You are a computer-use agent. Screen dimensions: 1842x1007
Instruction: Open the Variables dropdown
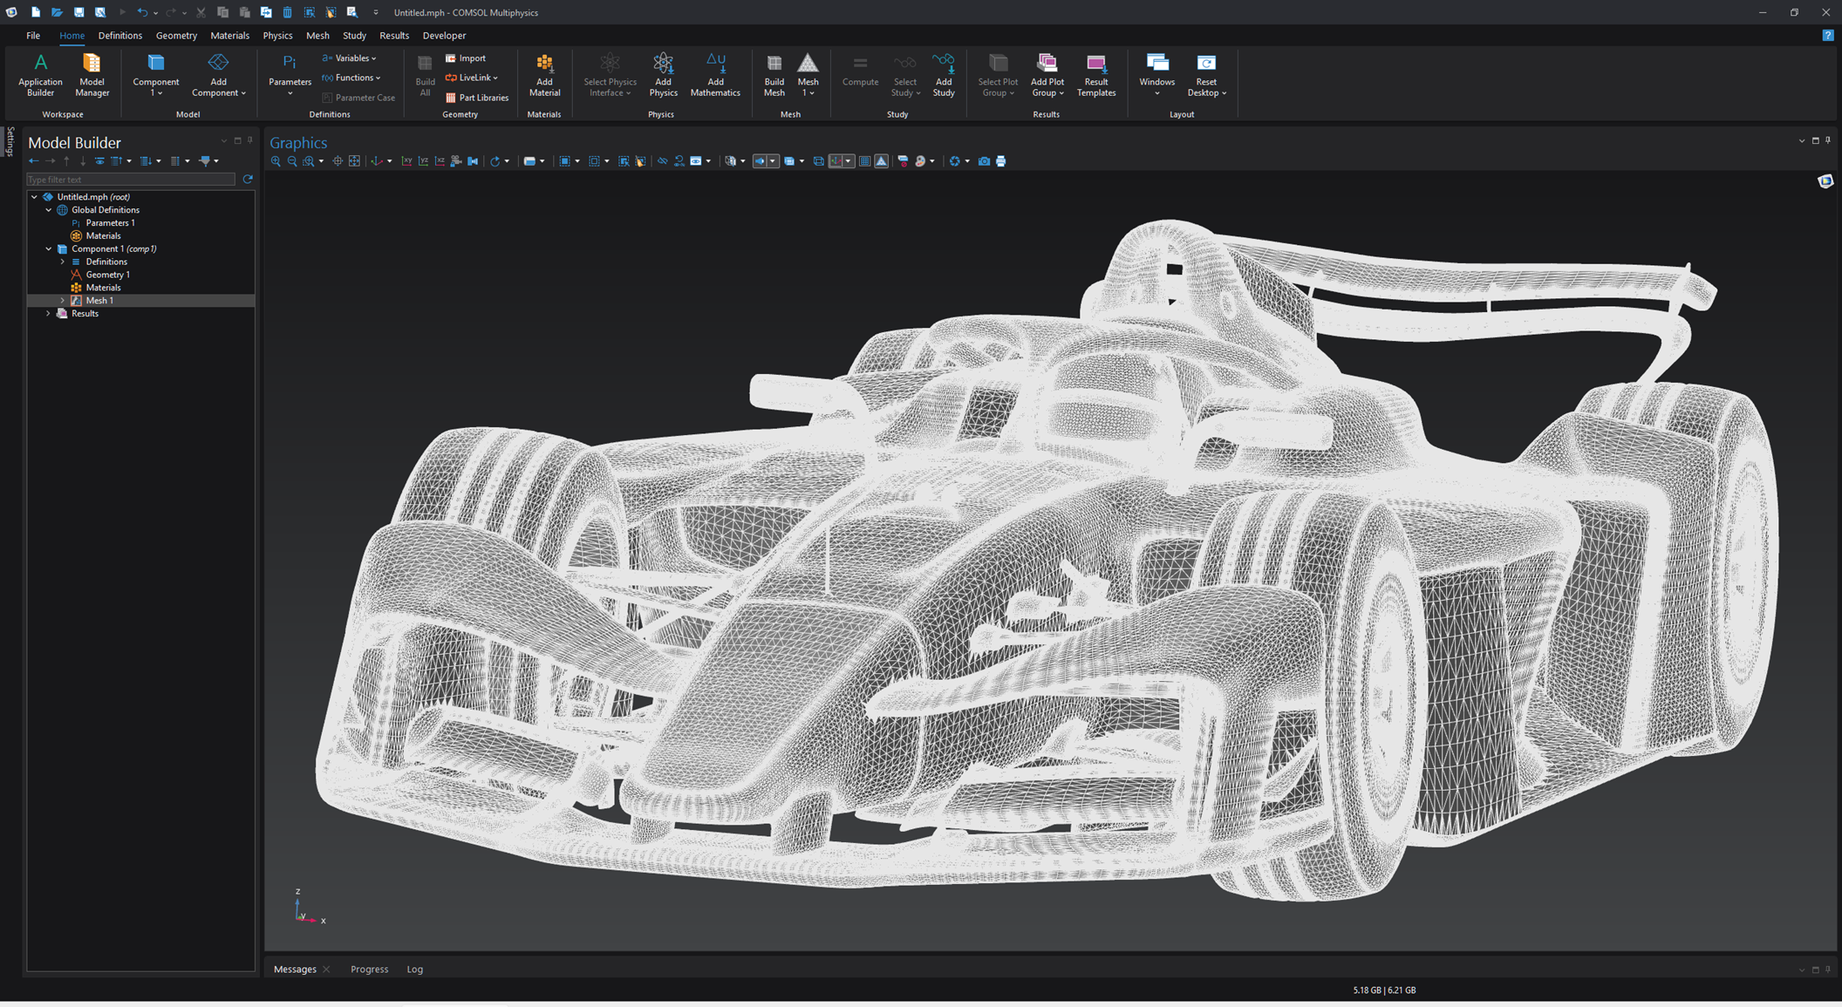coord(350,58)
